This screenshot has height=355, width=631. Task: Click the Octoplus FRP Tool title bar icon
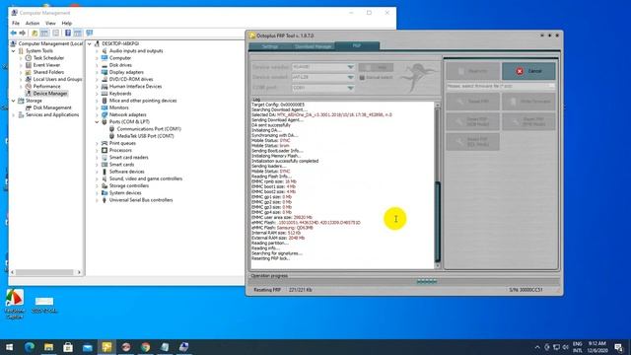pos(252,35)
